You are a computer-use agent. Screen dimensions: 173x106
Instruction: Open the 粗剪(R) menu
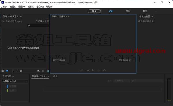pos(31,7)
